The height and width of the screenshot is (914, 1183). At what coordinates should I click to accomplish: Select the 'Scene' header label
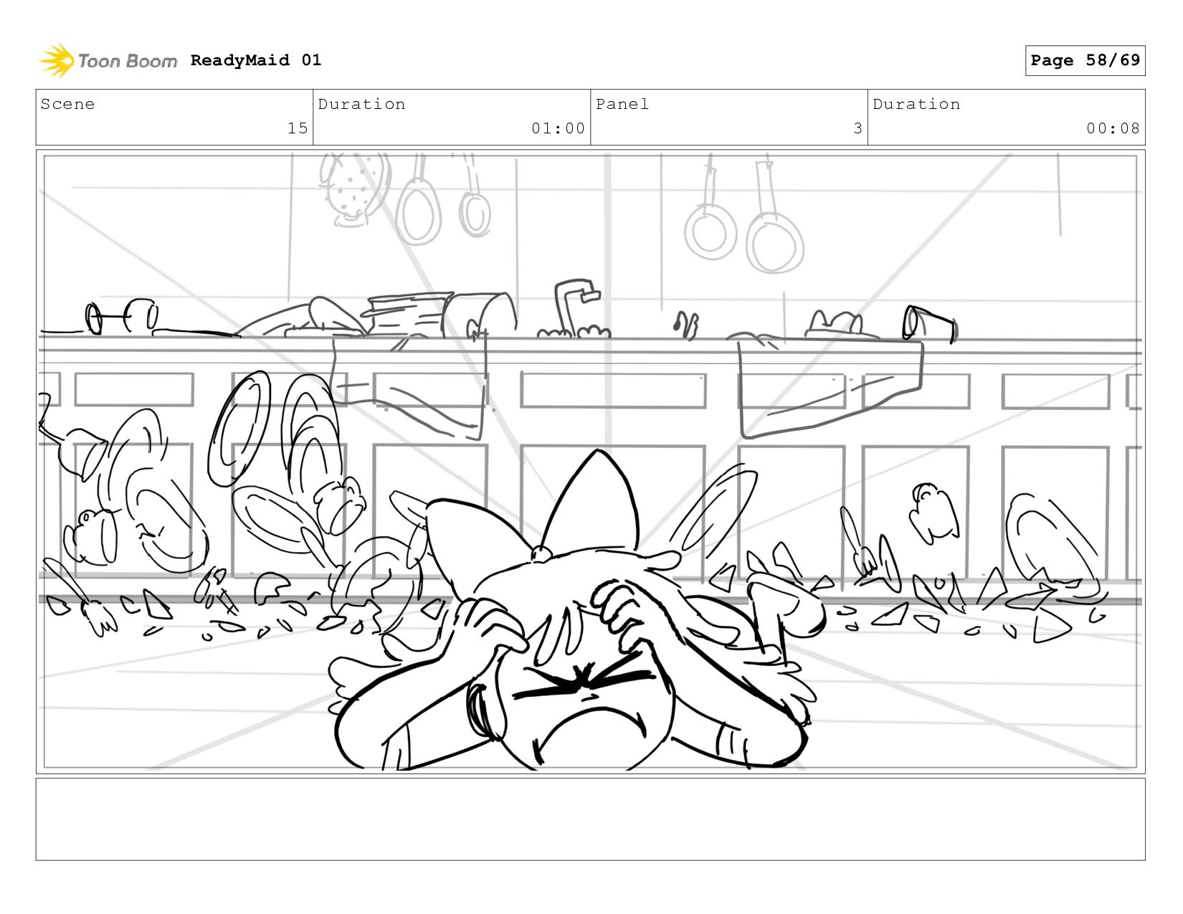(x=67, y=104)
